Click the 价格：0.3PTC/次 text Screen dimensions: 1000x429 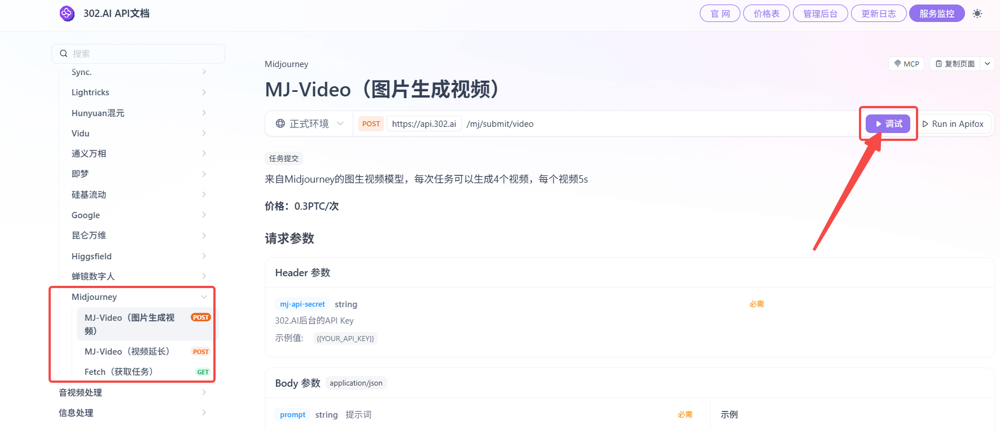click(302, 206)
